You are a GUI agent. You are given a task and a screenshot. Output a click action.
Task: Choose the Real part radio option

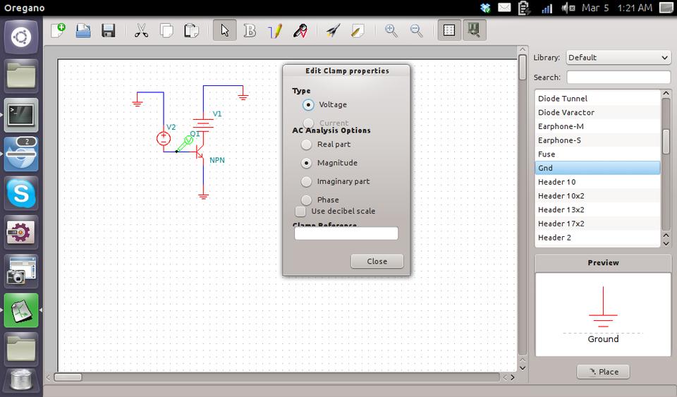pos(306,145)
